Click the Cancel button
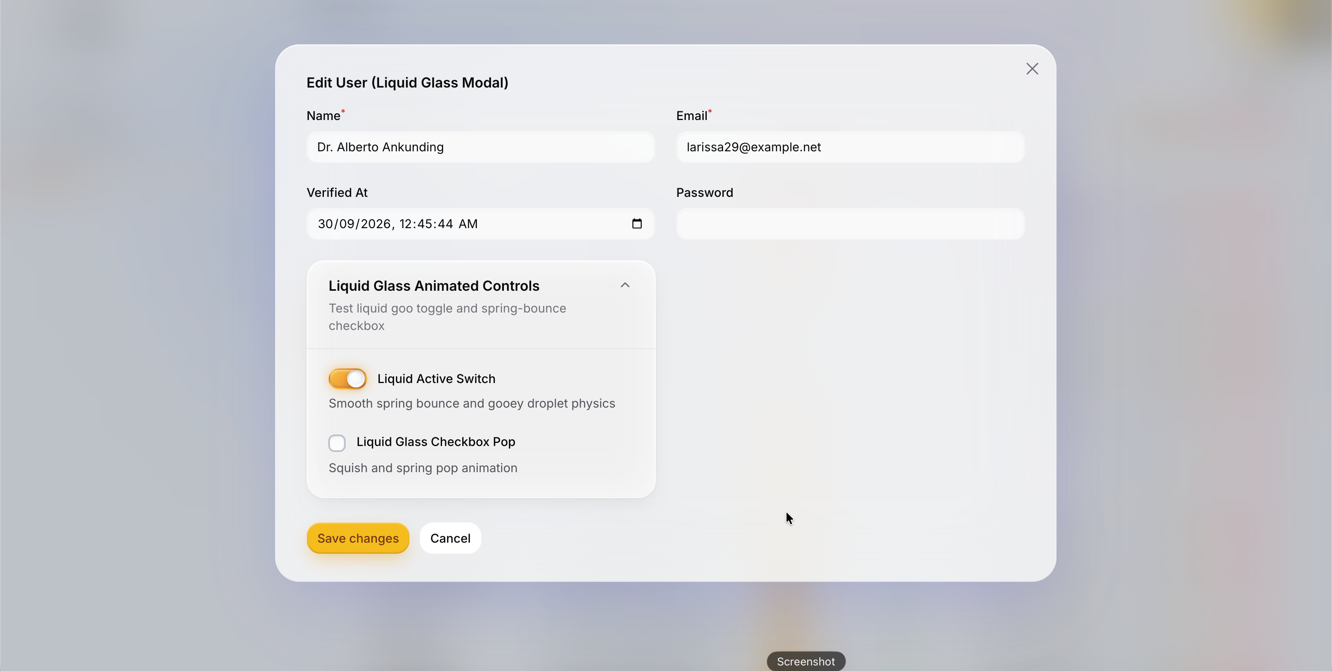Screen dimensions: 1332x671 (x=450, y=538)
